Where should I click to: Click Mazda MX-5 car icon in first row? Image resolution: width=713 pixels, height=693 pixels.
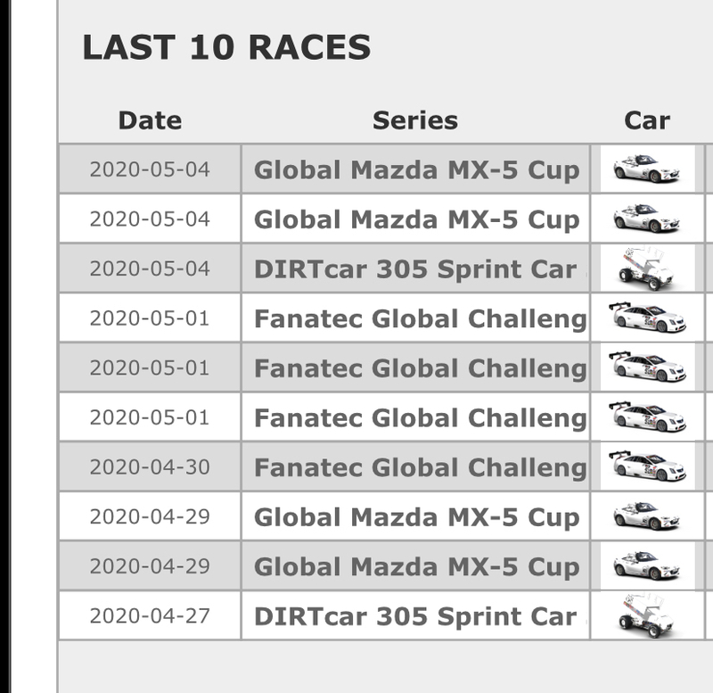point(647,169)
